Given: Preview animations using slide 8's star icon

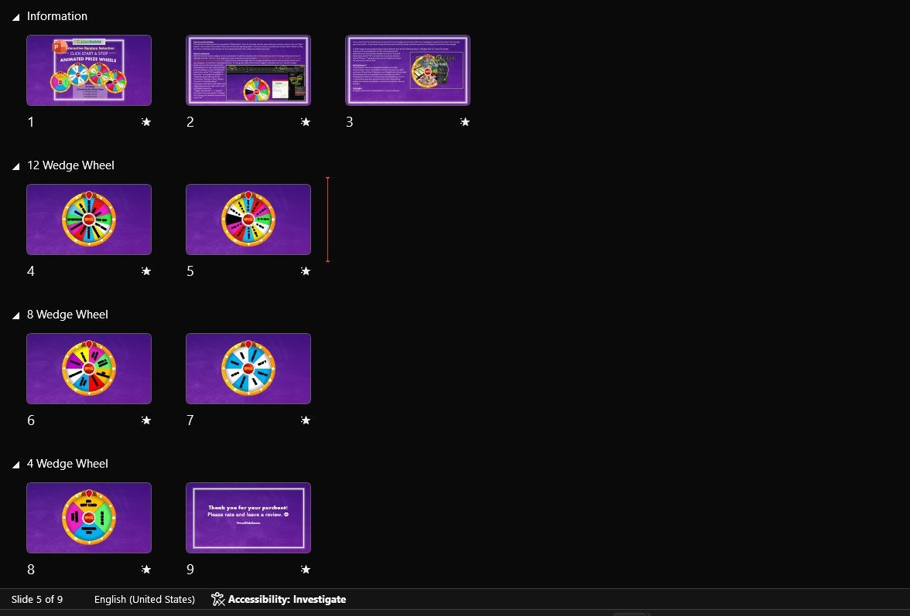Looking at the screenshot, I should click(x=146, y=569).
